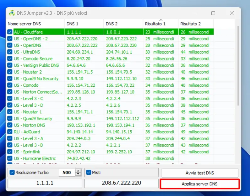The image size is (250, 196).
Task: Sort by the Risultato 2 column header
Action: click(196, 24)
